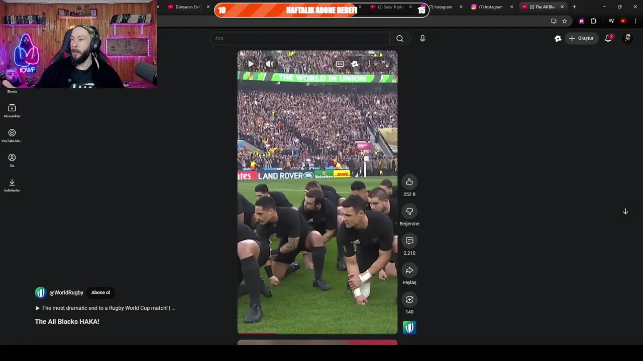
Task: Bookmark this page with the star icon
Action: tap(565, 21)
